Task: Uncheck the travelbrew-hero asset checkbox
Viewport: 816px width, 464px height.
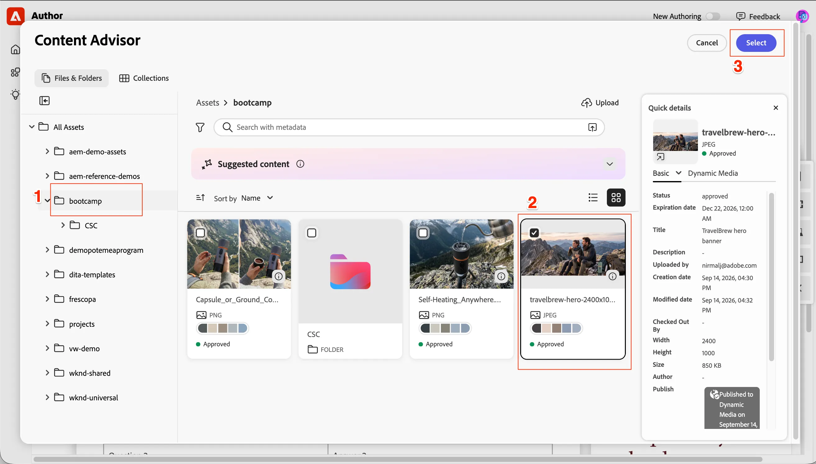Action: pos(534,233)
